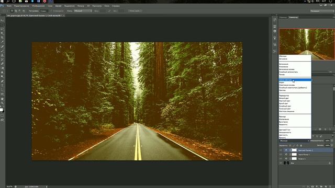
Task: Open the opacity 'Непрозрачность' slider arrow
Action: point(332,140)
